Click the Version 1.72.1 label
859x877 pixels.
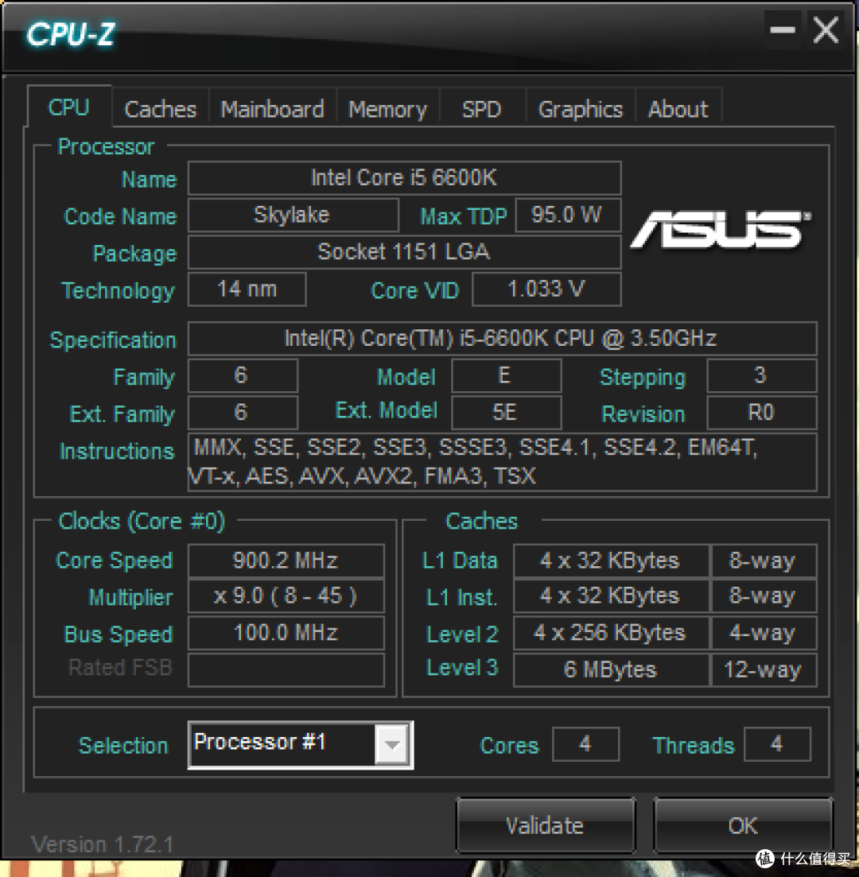[x=103, y=844]
